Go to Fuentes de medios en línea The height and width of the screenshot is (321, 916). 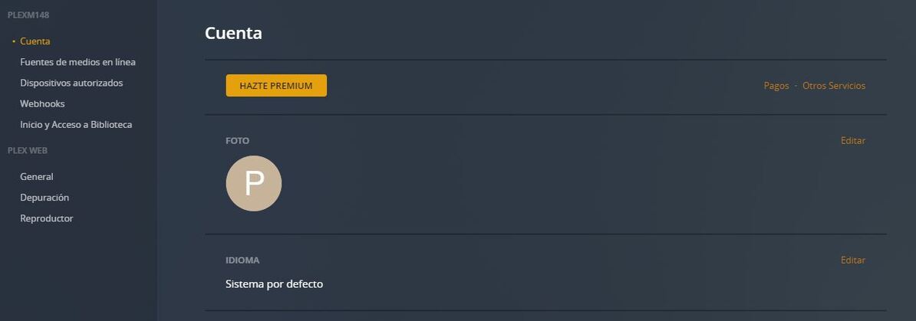[77, 62]
